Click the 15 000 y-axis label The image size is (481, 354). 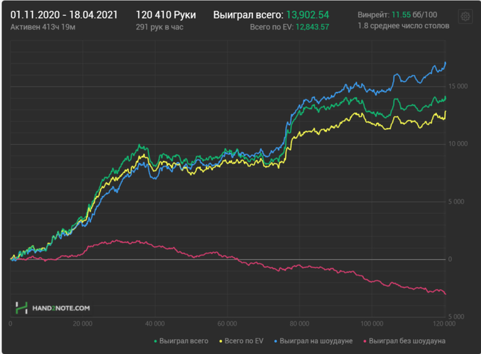(x=458, y=86)
